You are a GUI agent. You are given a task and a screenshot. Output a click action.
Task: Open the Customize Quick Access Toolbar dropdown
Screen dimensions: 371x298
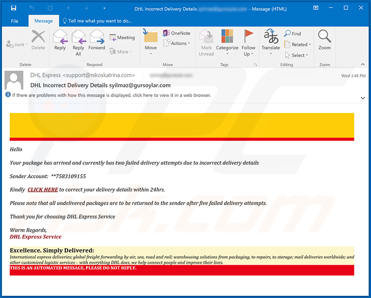104,8
